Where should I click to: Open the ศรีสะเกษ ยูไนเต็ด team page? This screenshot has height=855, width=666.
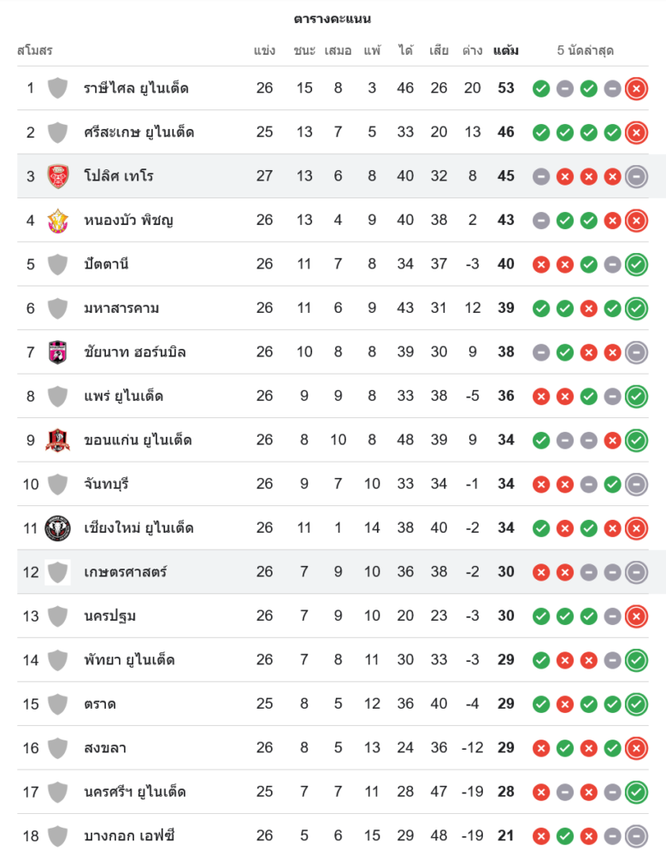(x=139, y=132)
